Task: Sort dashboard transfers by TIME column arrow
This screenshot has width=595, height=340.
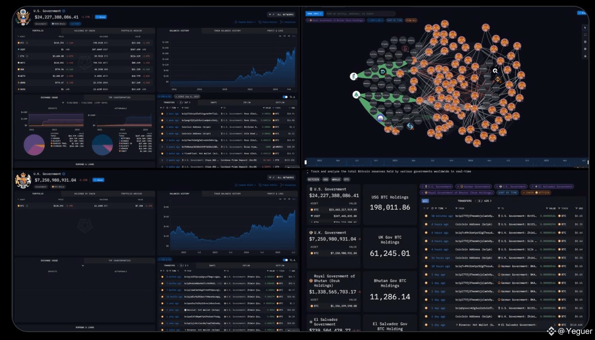Action: pos(446,208)
